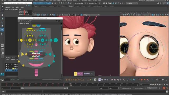
Task: Click the yellow color swatch on the third layer
Action: coord(13,68)
